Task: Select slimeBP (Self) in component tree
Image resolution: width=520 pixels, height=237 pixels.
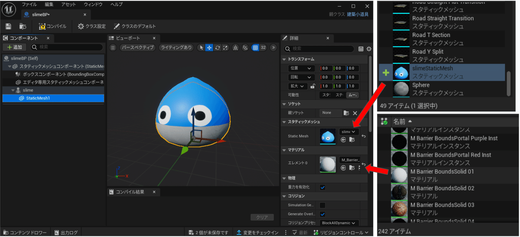Action: click(53, 58)
